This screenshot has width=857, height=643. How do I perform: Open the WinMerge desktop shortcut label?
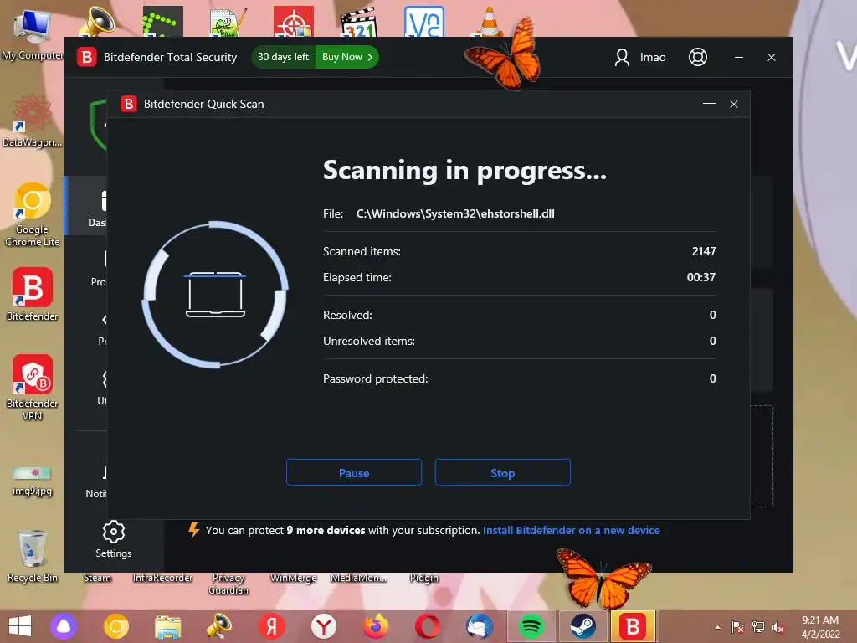click(x=294, y=578)
